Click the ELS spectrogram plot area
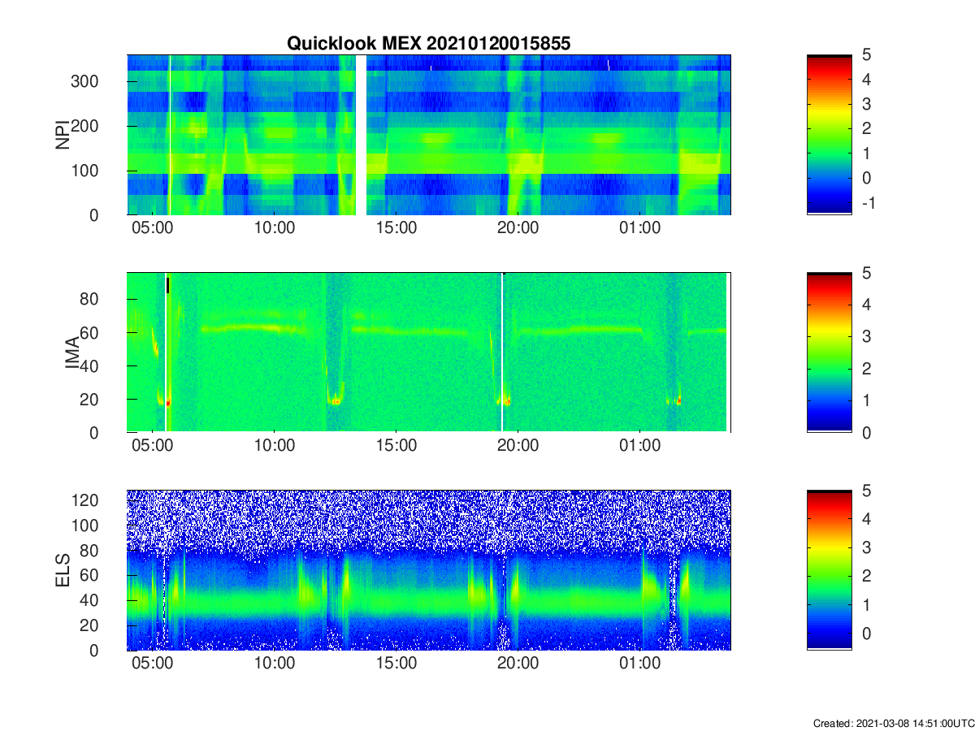This screenshot has height=731, width=975. pos(429,570)
